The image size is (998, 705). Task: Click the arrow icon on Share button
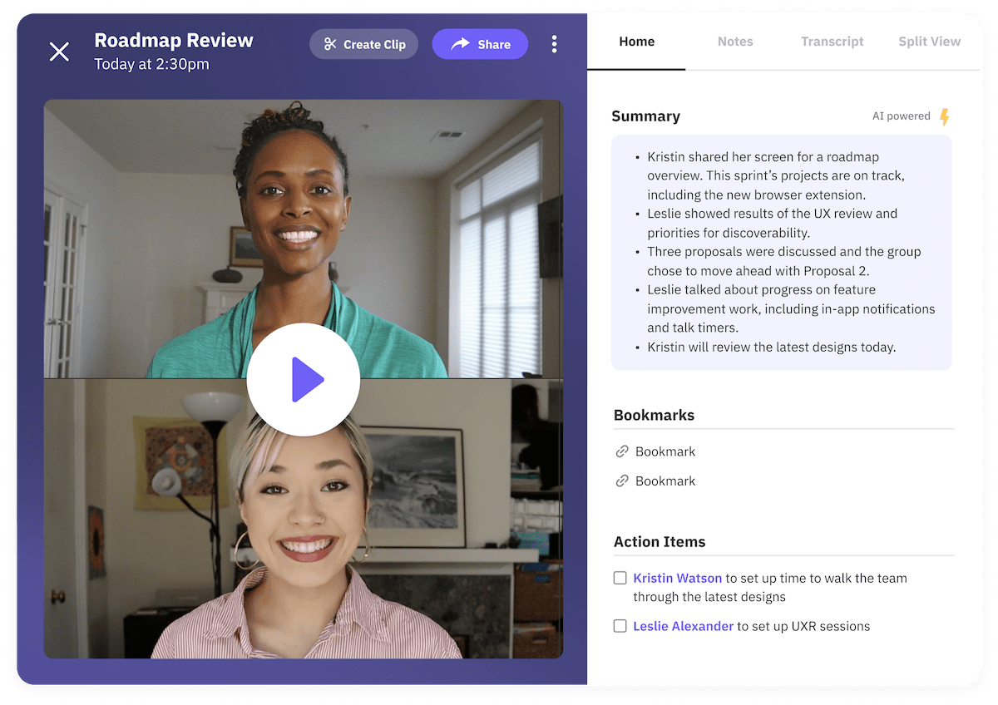coord(460,44)
